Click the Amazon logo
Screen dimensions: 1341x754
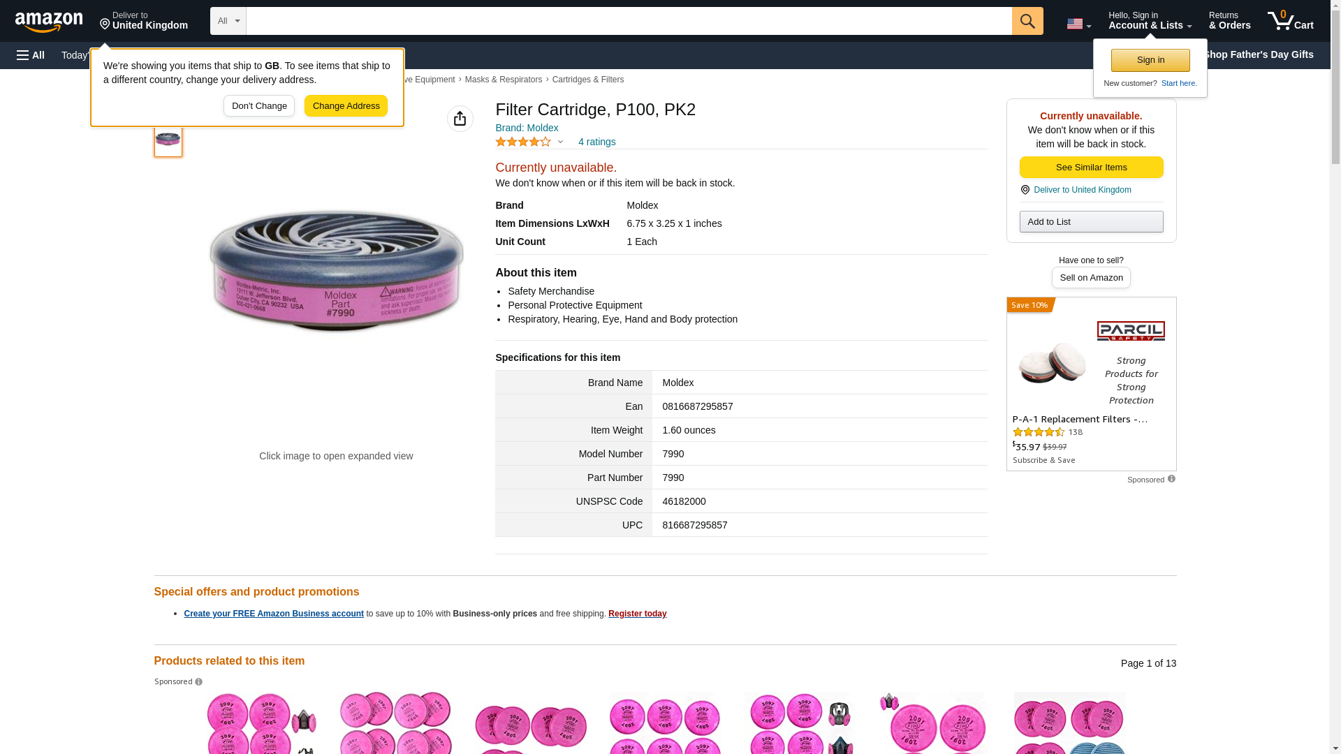click(x=49, y=22)
